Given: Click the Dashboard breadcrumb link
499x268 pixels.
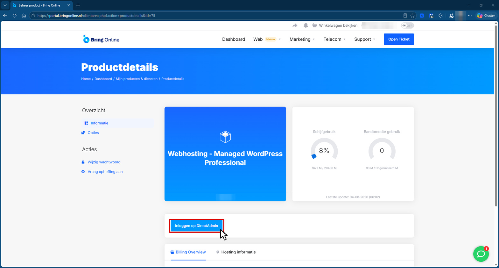Looking at the screenshot, I should [x=103, y=79].
